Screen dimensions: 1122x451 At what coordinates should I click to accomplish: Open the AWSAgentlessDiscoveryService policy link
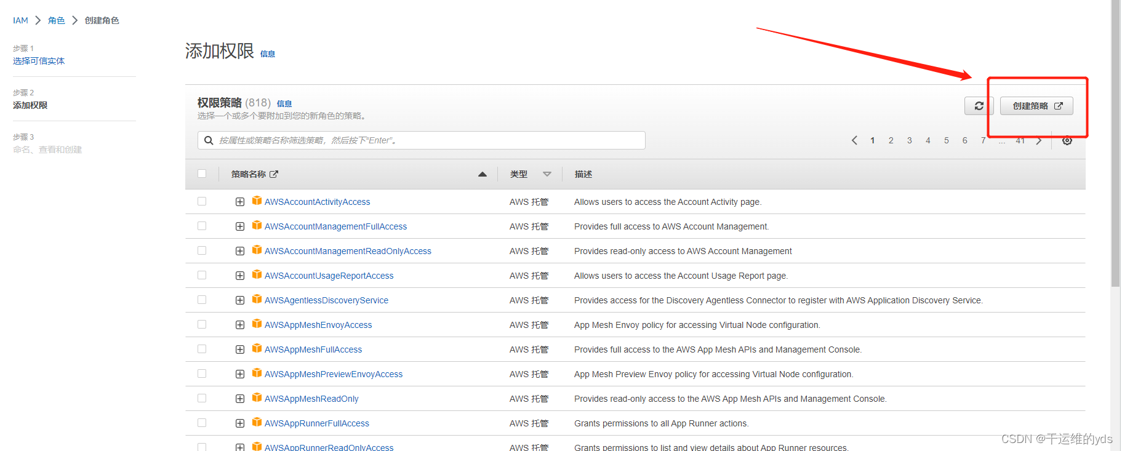click(x=326, y=300)
